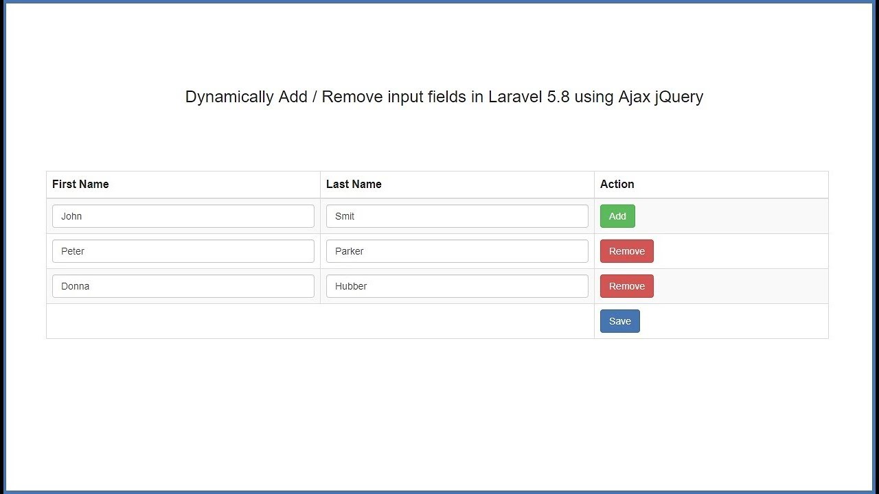
Task: Focus the First Name field containing John
Action: pos(183,216)
